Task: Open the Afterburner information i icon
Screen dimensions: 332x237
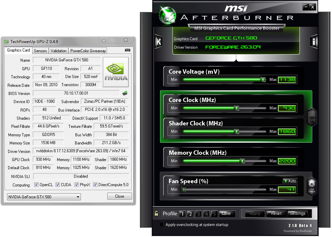Action: click(x=314, y=41)
